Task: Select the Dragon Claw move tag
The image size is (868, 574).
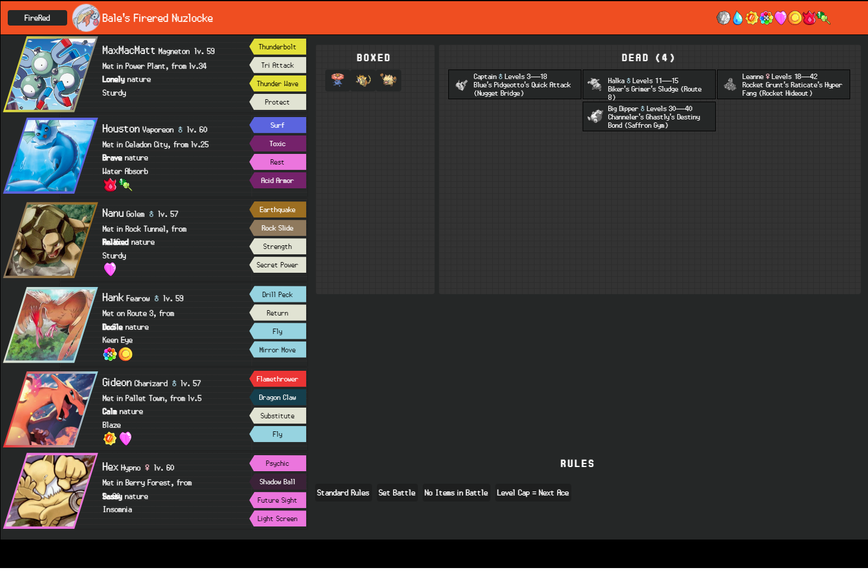Action: click(278, 398)
